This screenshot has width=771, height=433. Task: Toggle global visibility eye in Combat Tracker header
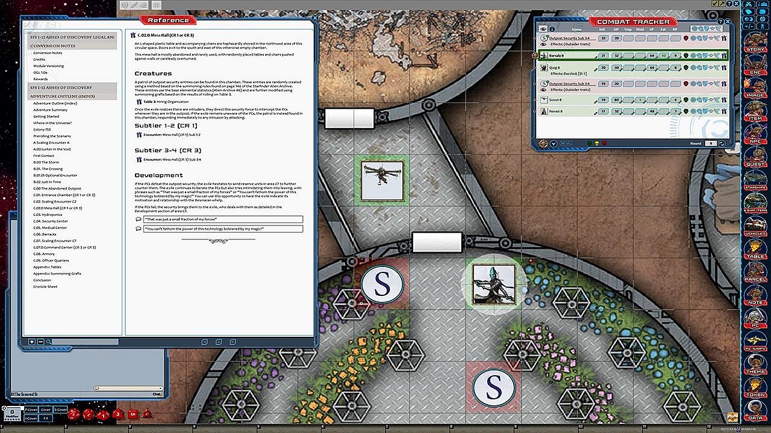[543, 29]
